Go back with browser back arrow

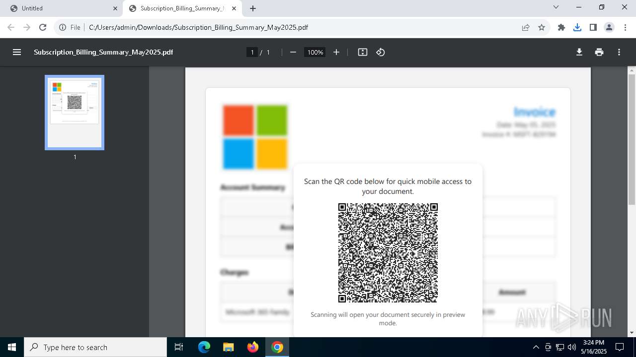pos(11,27)
